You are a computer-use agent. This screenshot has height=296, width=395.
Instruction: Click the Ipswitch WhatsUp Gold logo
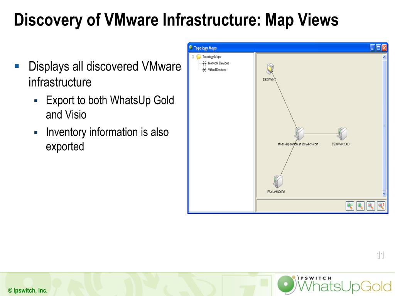(334, 285)
